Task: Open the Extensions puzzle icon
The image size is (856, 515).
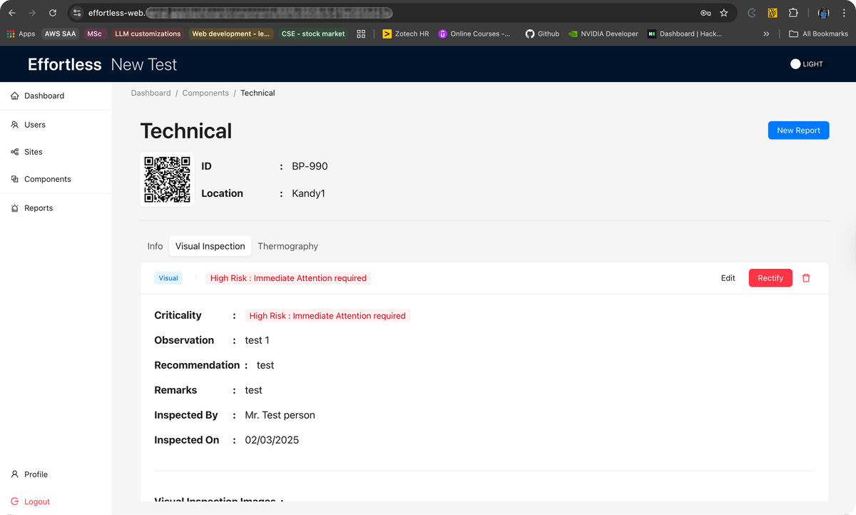Action: (793, 13)
